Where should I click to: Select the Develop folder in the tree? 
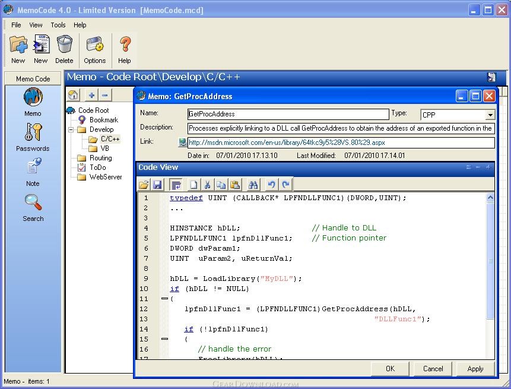point(101,129)
